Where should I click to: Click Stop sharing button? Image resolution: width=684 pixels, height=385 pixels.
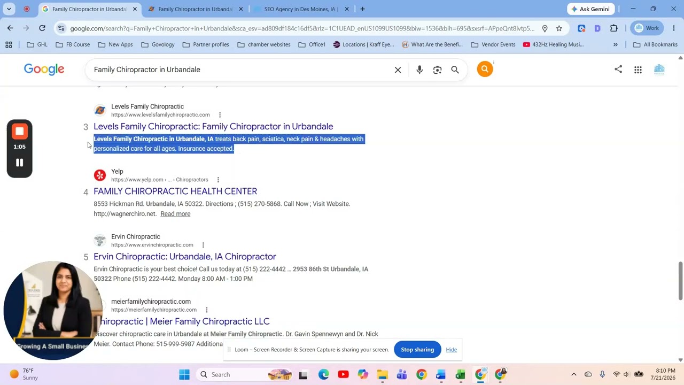417,350
